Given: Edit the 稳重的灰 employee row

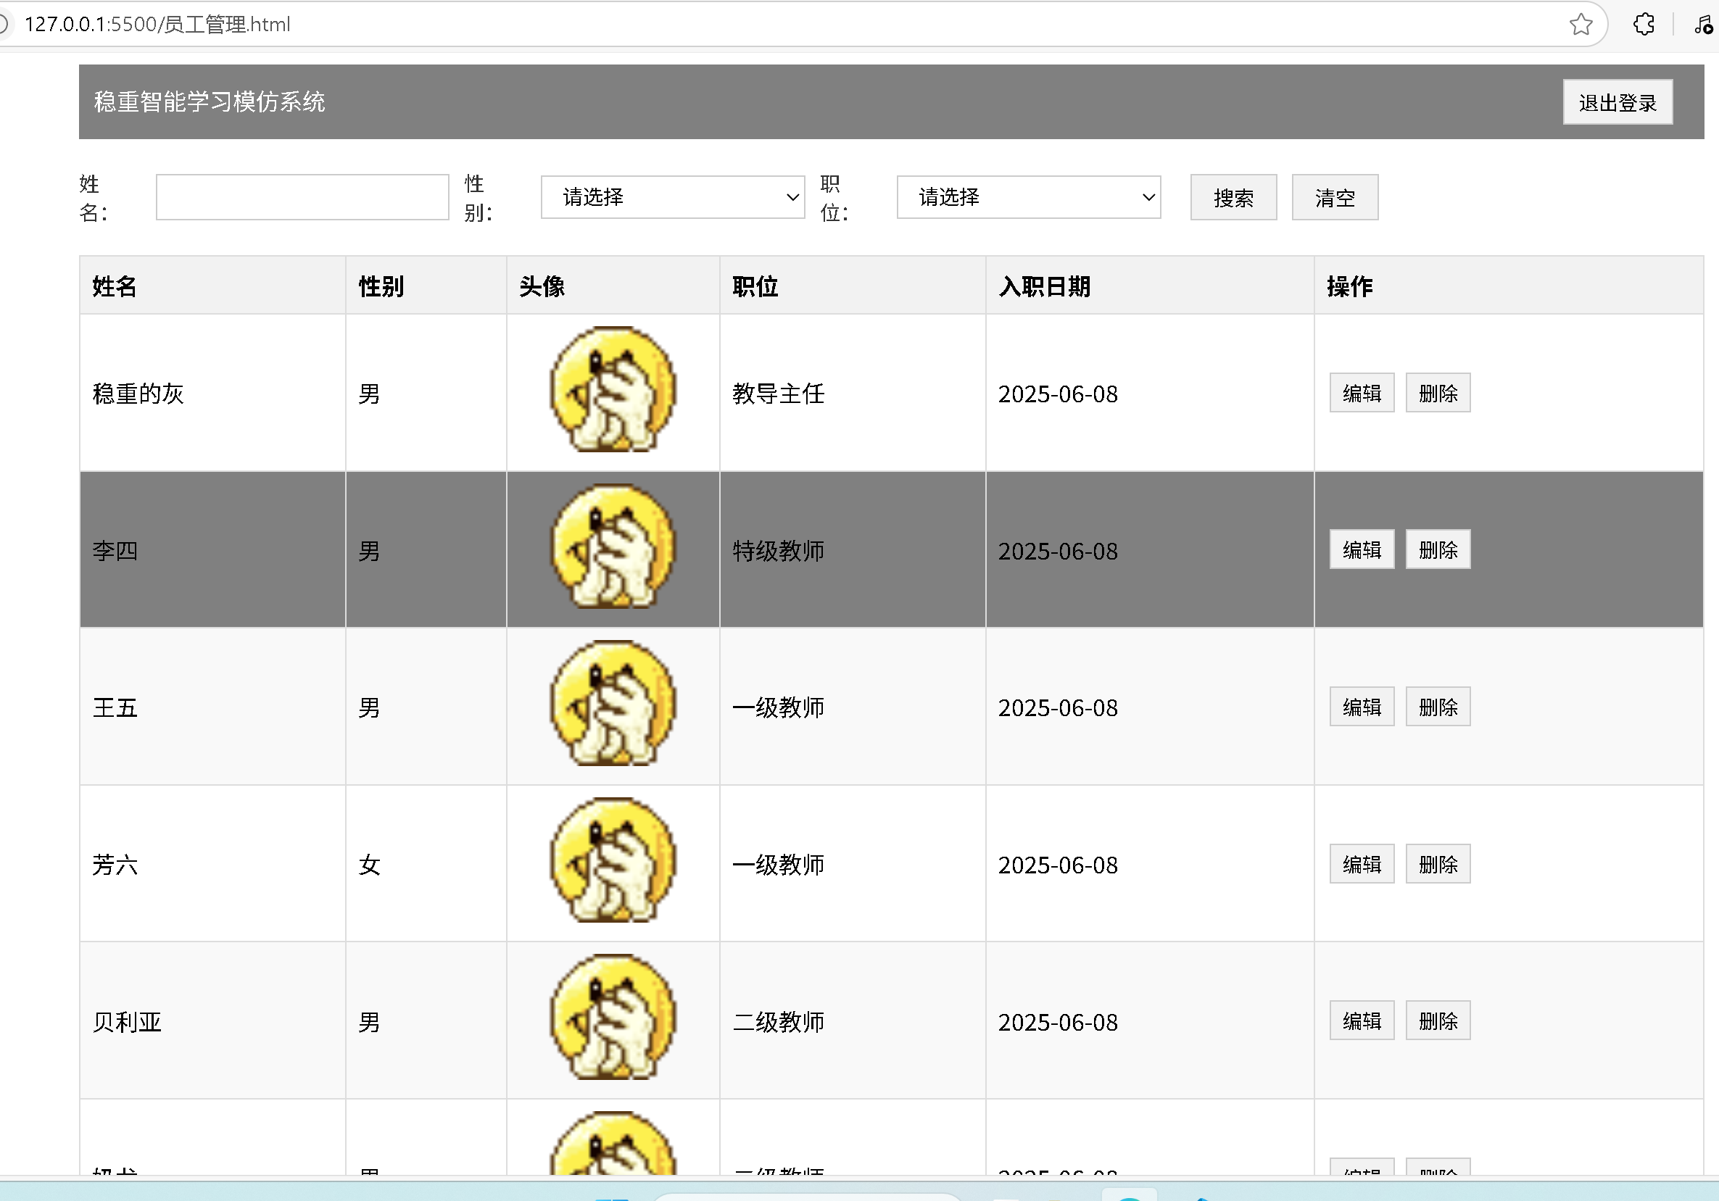Looking at the screenshot, I should click(x=1361, y=393).
